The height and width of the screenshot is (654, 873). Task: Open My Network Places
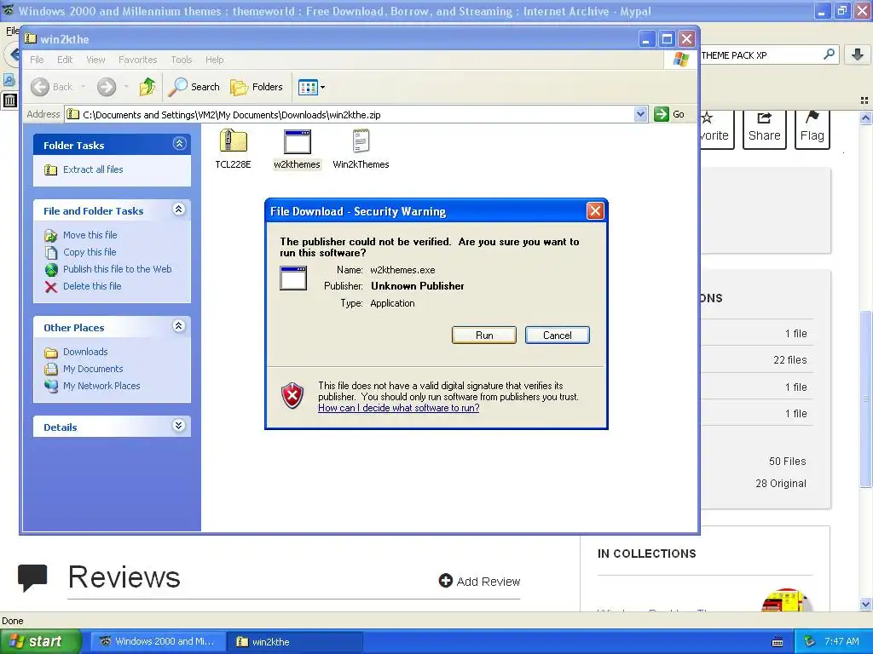[x=101, y=386]
